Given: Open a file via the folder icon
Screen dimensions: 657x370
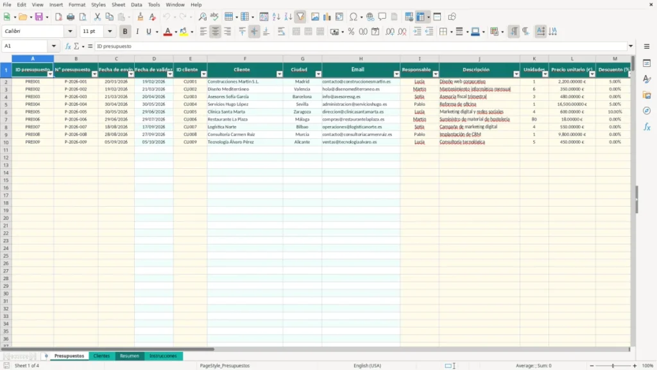Looking at the screenshot, I should tap(22, 17).
